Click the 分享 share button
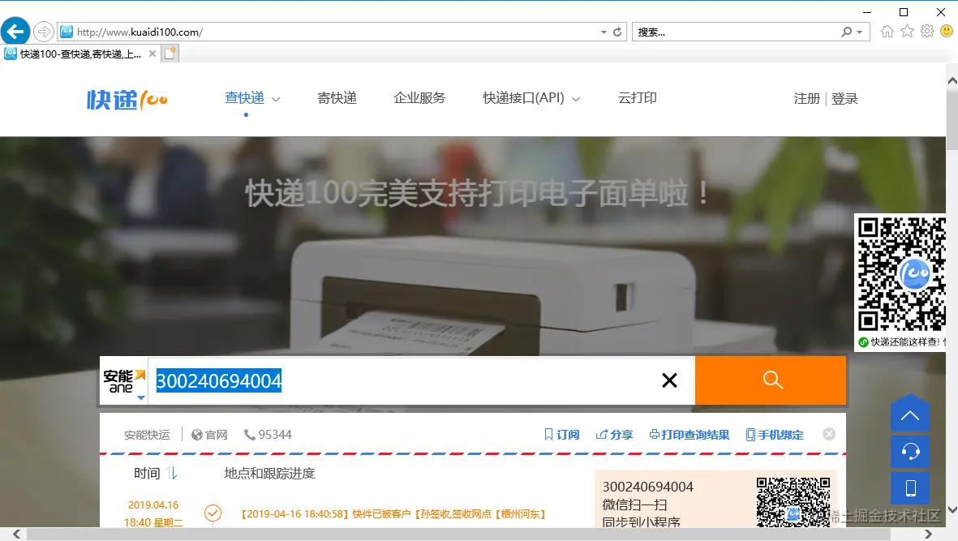 pos(614,435)
